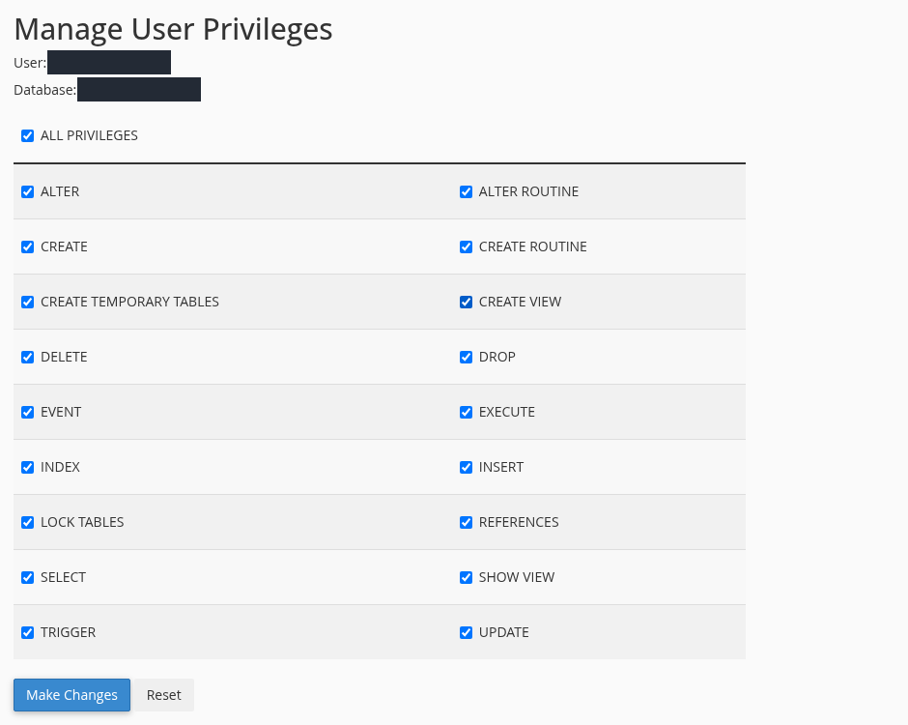
Task: Toggle the EVENT privilege checkbox
Action: point(27,412)
